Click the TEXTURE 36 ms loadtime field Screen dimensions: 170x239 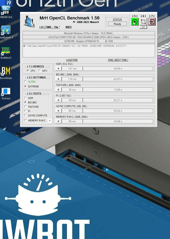click(72, 90)
